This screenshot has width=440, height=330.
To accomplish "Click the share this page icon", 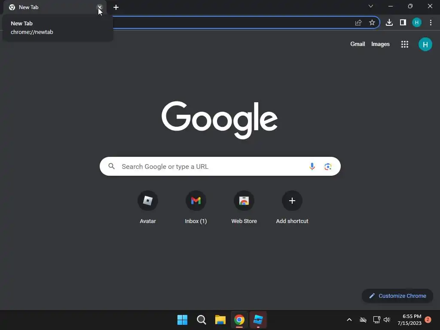I will [x=358, y=23].
